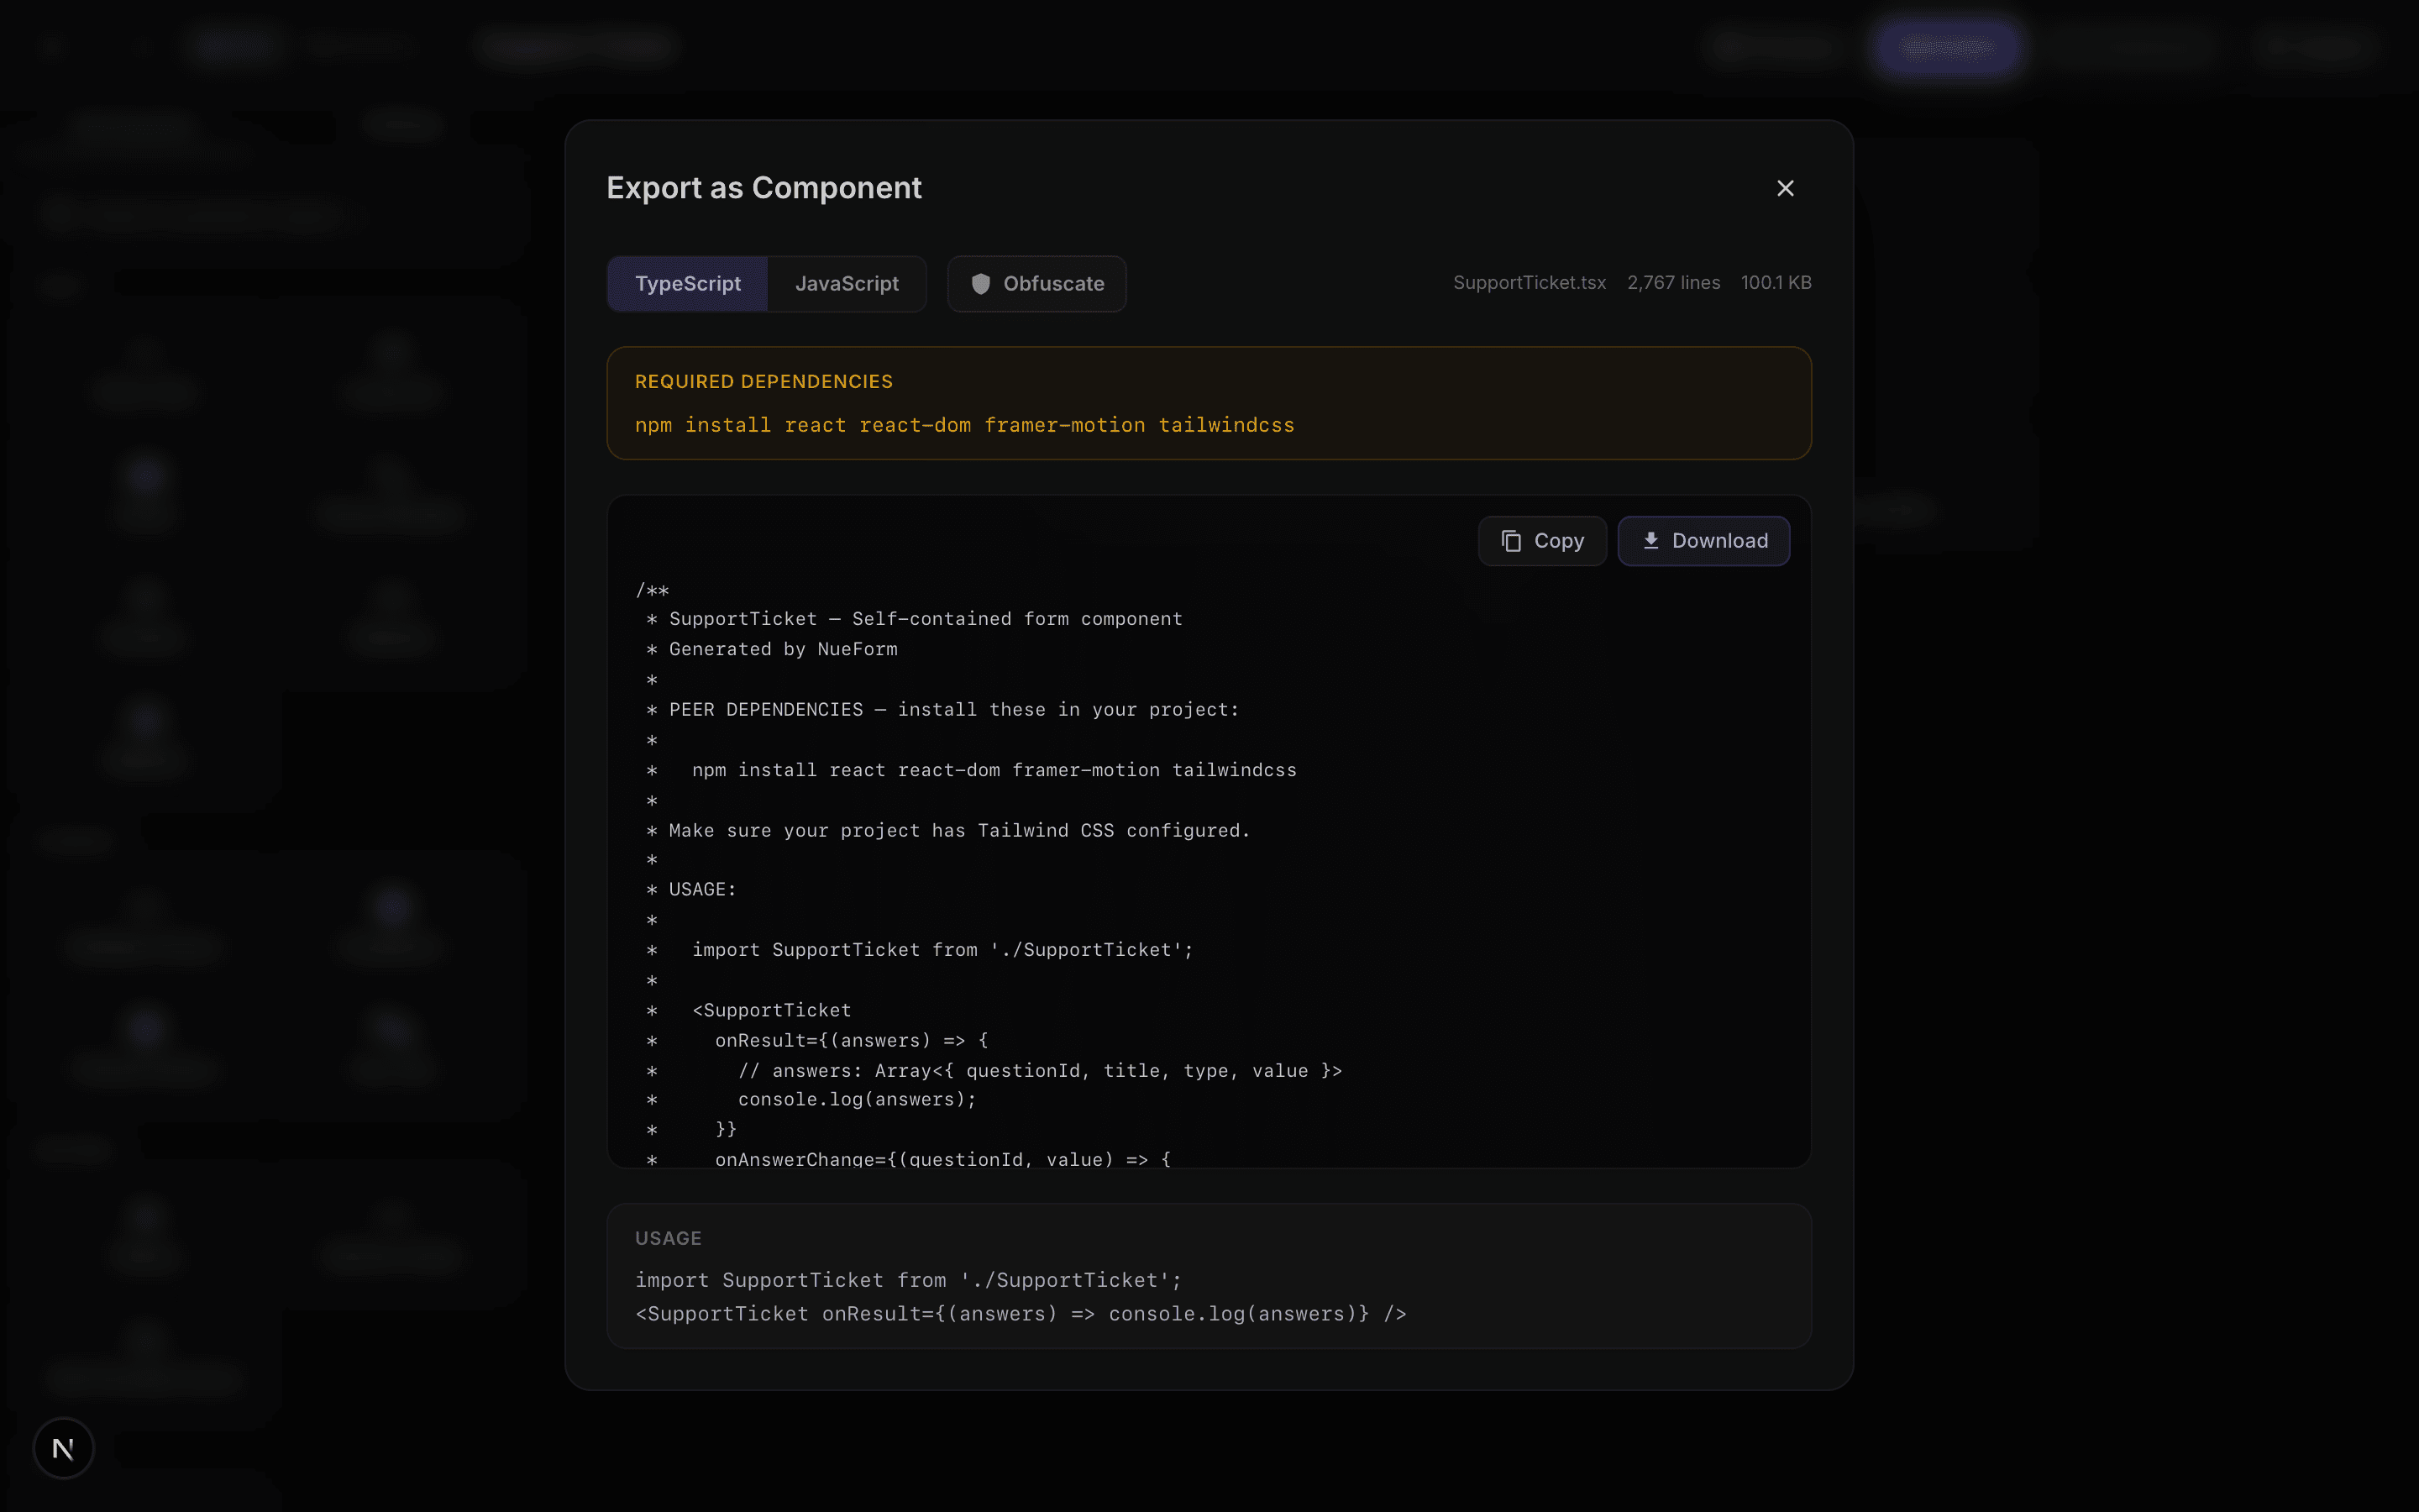2419x1512 pixels.
Task: Toggle the Obfuscate option
Action: click(x=1036, y=283)
